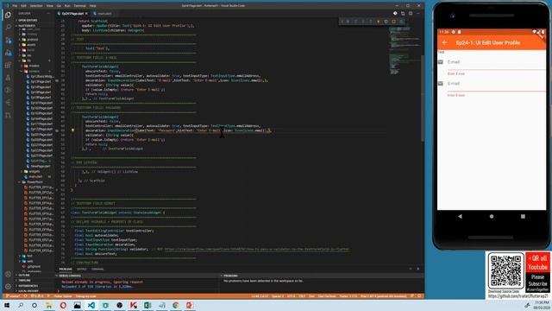Open the Windows Start menu

7,305
